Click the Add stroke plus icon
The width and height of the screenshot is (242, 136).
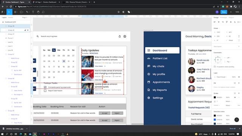click(x=239, y=93)
